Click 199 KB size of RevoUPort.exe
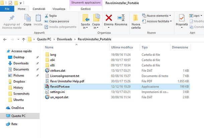The image size is (204, 138). pyautogui.click(x=184, y=87)
